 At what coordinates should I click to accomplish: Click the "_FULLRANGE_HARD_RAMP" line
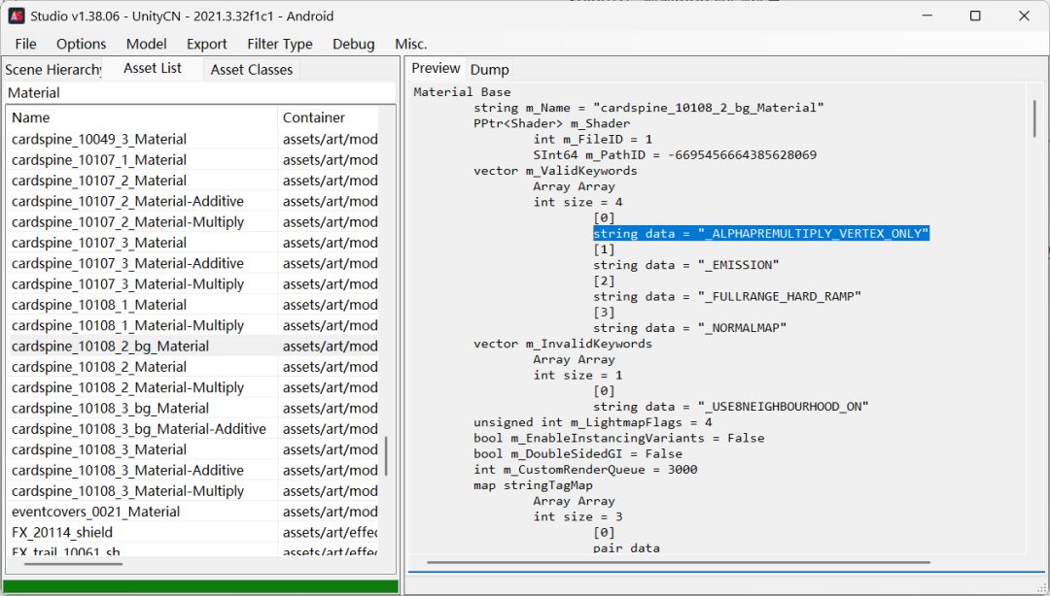pos(727,296)
